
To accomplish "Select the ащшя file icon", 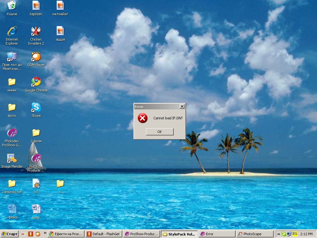I will 60,33.
